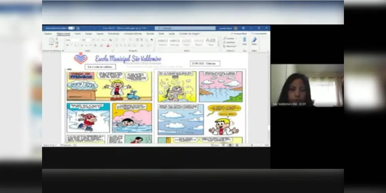This screenshot has width=386, height=193.
Task: Toggle the Salvamento Automático switch
Action: click(x=71, y=28)
